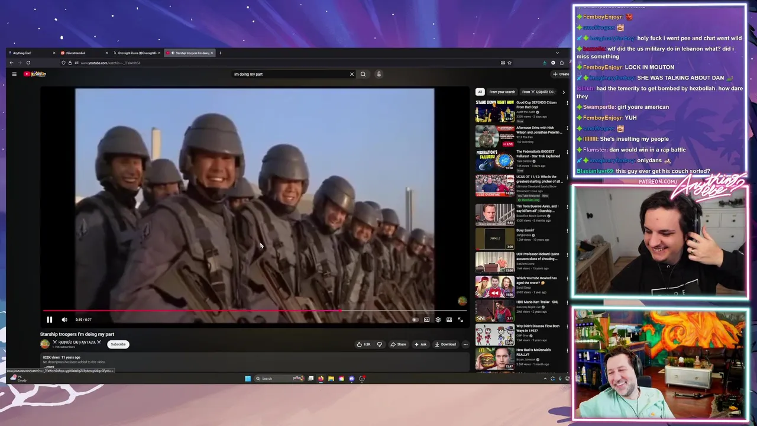Viewport: 757px width, 426px height.
Task: Click the Ask button below the video
Action: click(420, 344)
